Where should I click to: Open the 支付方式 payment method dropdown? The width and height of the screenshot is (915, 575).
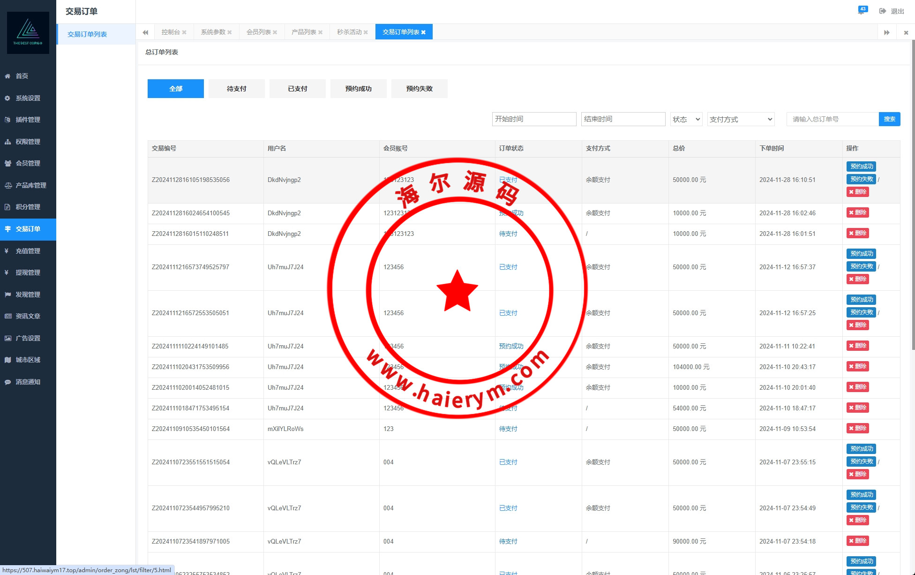(x=741, y=119)
